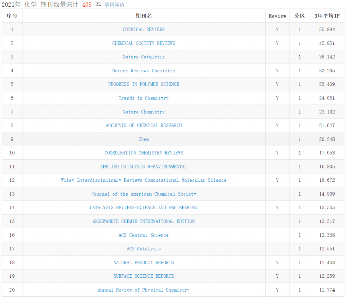Select the IF value 45.951

click(x=327, y=43)
